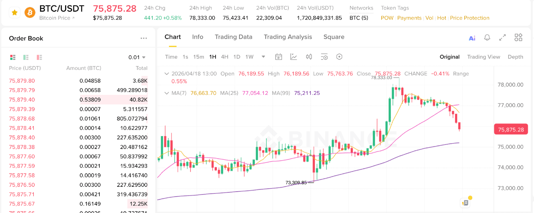
Task: Click the Vol token tag
Action: point(429,18)
